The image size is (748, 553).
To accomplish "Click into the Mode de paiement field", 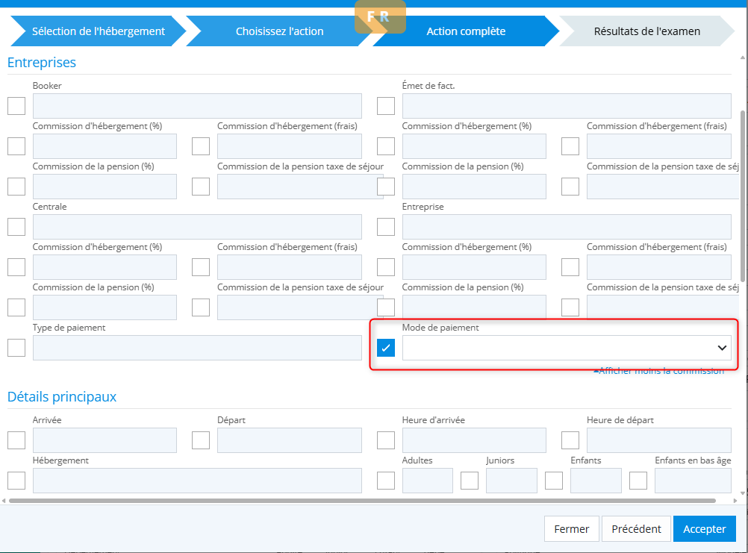I will coord(556,348).
